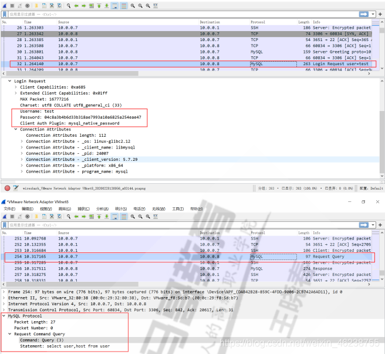Save capture file in the upper window toolbar

click(x=44, y=6)
